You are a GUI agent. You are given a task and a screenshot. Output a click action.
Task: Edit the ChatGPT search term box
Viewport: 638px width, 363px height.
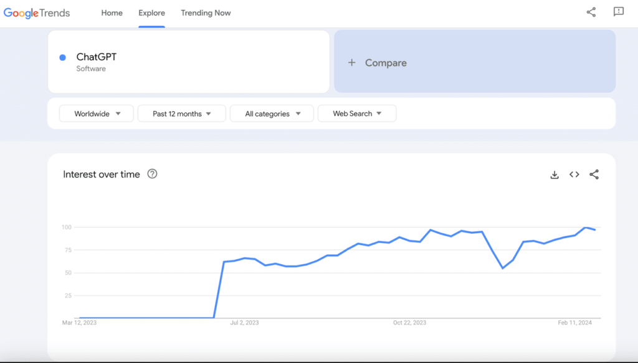tap(189, 62)
